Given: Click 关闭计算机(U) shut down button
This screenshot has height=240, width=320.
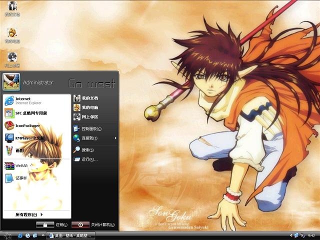Looking at the screenshot, I should (93, 224).
